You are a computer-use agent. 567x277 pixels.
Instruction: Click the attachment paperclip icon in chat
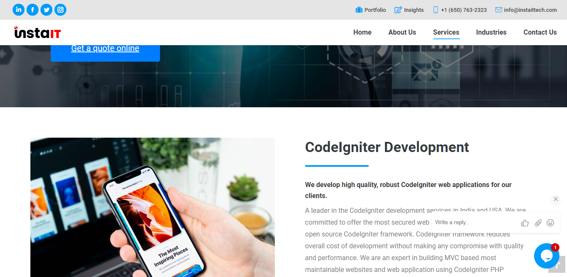tap(538, 223)
